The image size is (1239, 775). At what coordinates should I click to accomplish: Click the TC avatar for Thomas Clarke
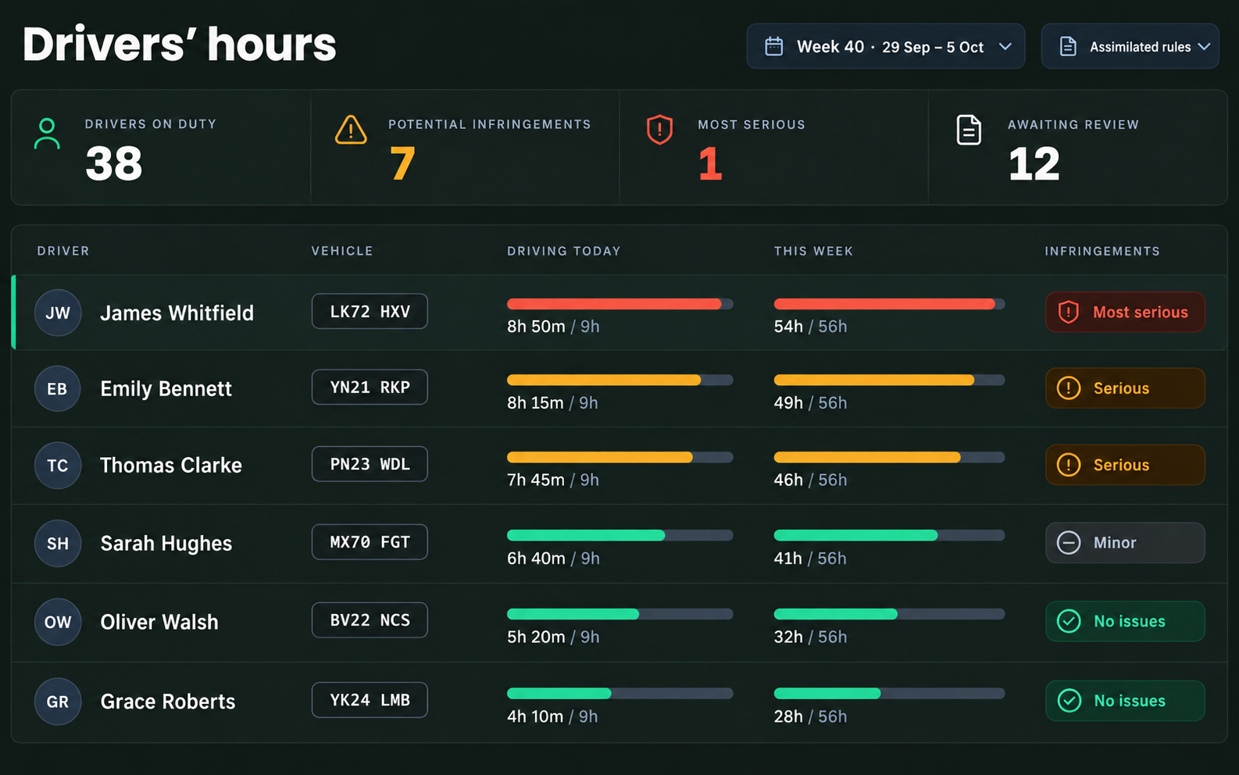click(x=58, y=466)
